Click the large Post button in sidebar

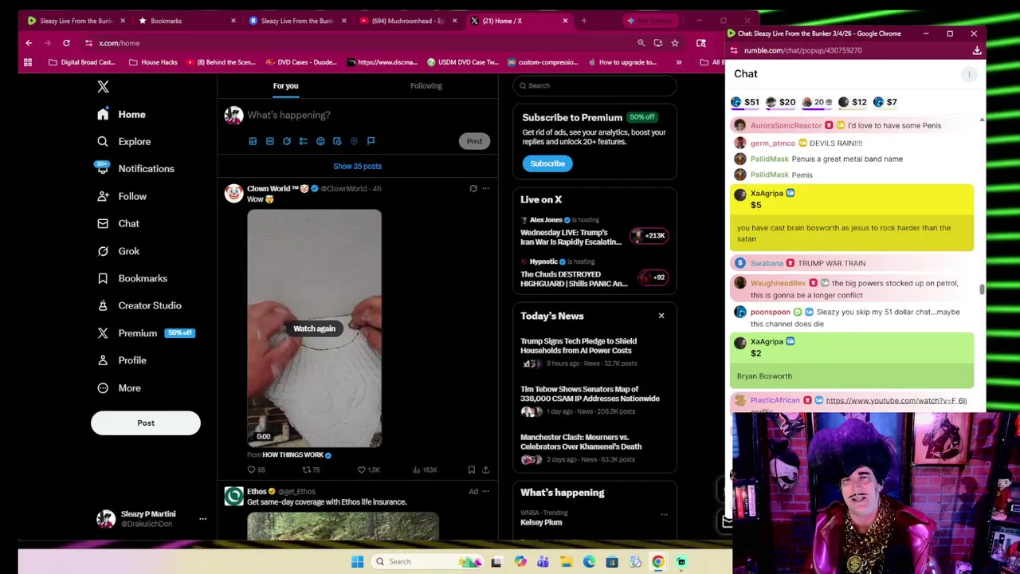coord(146,423)
